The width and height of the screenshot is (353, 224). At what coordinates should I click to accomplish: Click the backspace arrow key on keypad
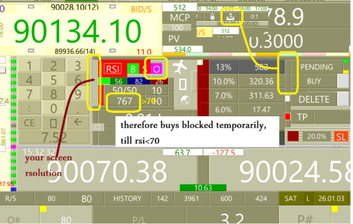(x=78, y=122)
